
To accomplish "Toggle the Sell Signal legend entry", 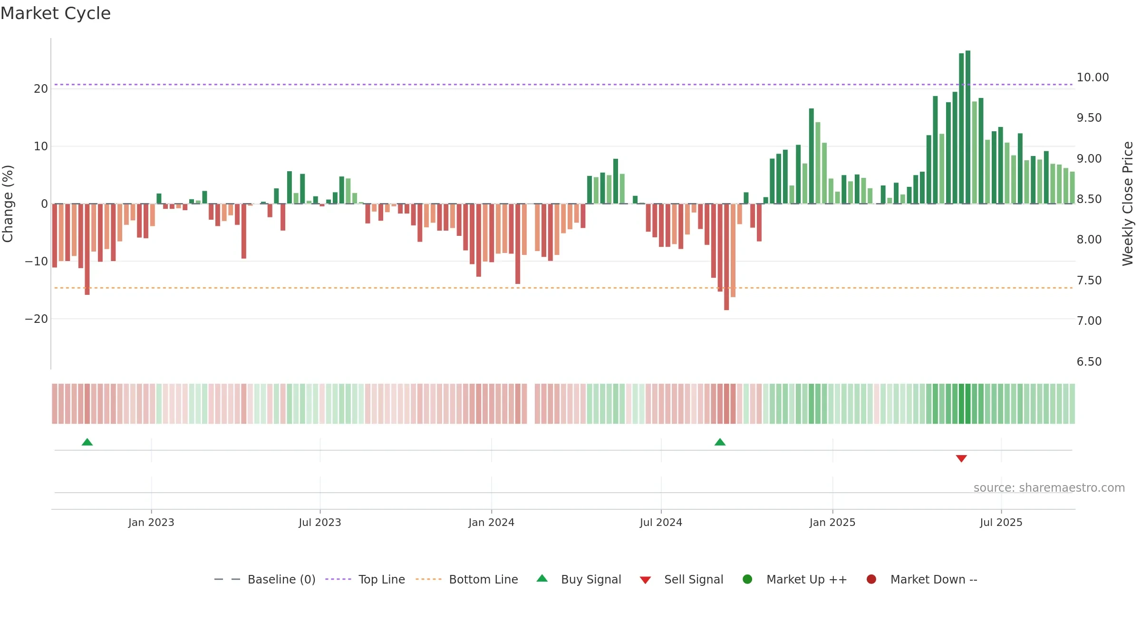I will [681, 579].
